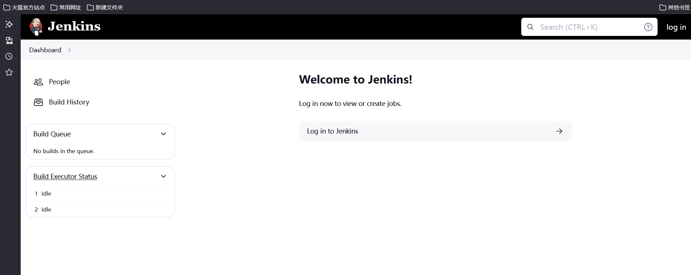
Task: Open 其他书签 bookmarks folder
Action: pos(675,7)
